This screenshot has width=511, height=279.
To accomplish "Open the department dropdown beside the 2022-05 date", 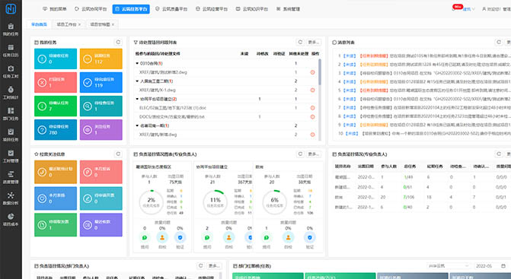I will point(448,266).
